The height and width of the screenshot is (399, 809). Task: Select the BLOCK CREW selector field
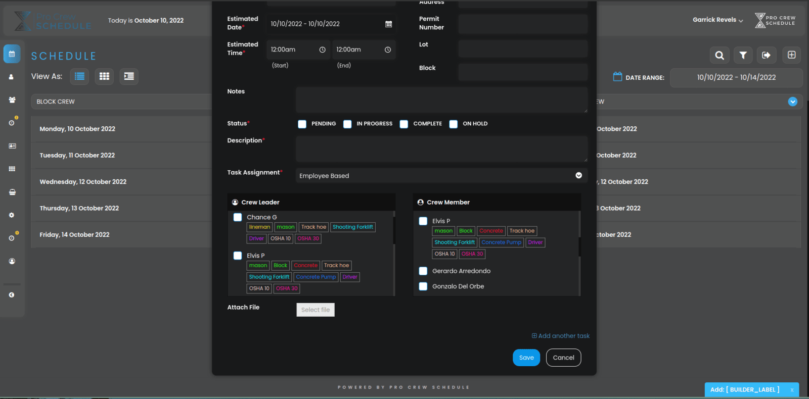point(121,102)
